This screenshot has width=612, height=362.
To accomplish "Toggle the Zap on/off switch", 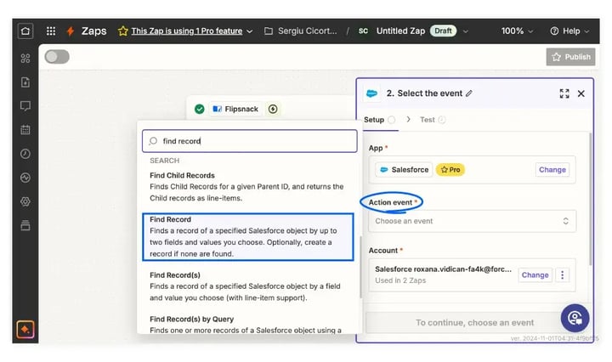I will pos(57,57).
